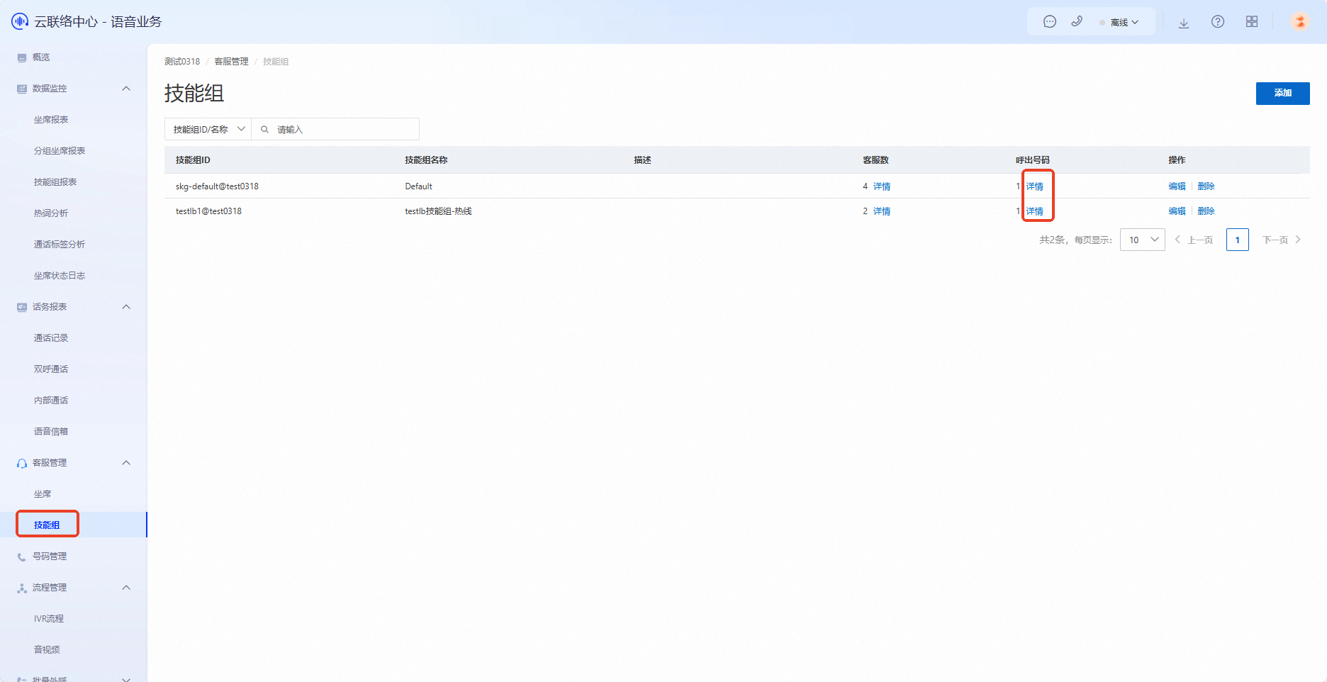The height and width of the screenshot is (682, 1327).
Task: Click 删除 for the Default skill group
Action: pyautogui.click(x=1206, y=186)
